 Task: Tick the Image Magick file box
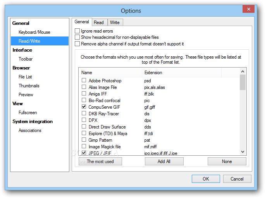(x=84, y=146)
